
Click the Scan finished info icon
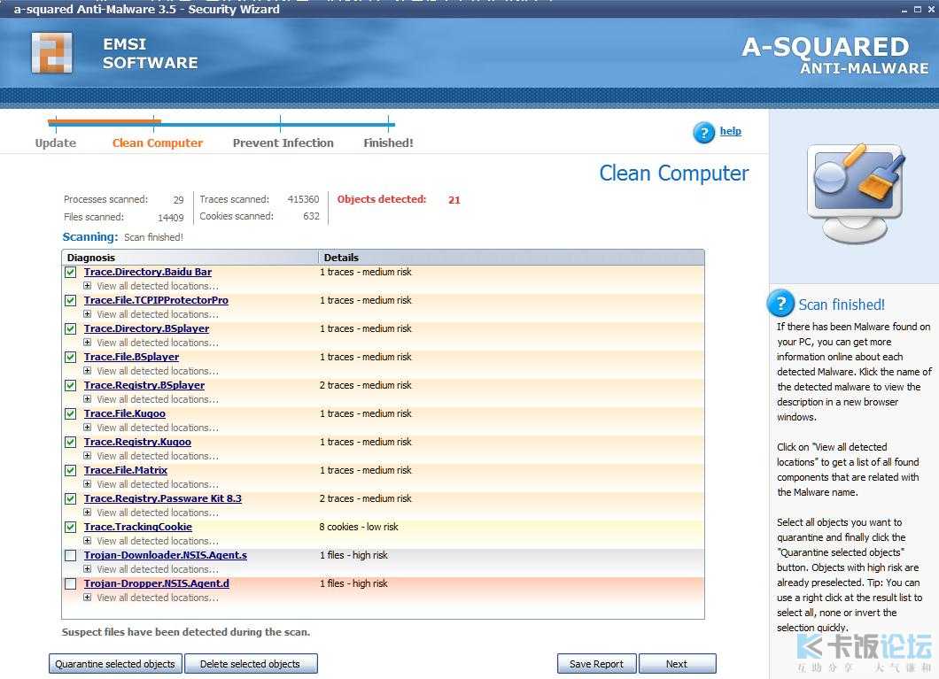coord(780,305)
